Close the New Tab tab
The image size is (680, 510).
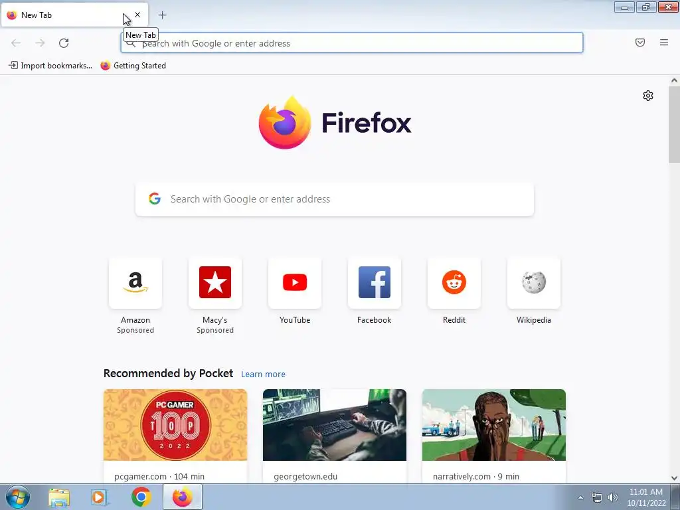point(137,15)
